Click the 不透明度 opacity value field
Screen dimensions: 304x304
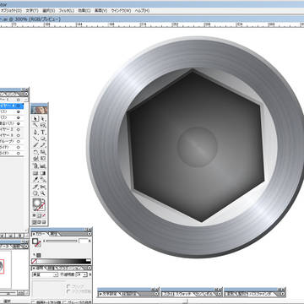pos(79,274)
